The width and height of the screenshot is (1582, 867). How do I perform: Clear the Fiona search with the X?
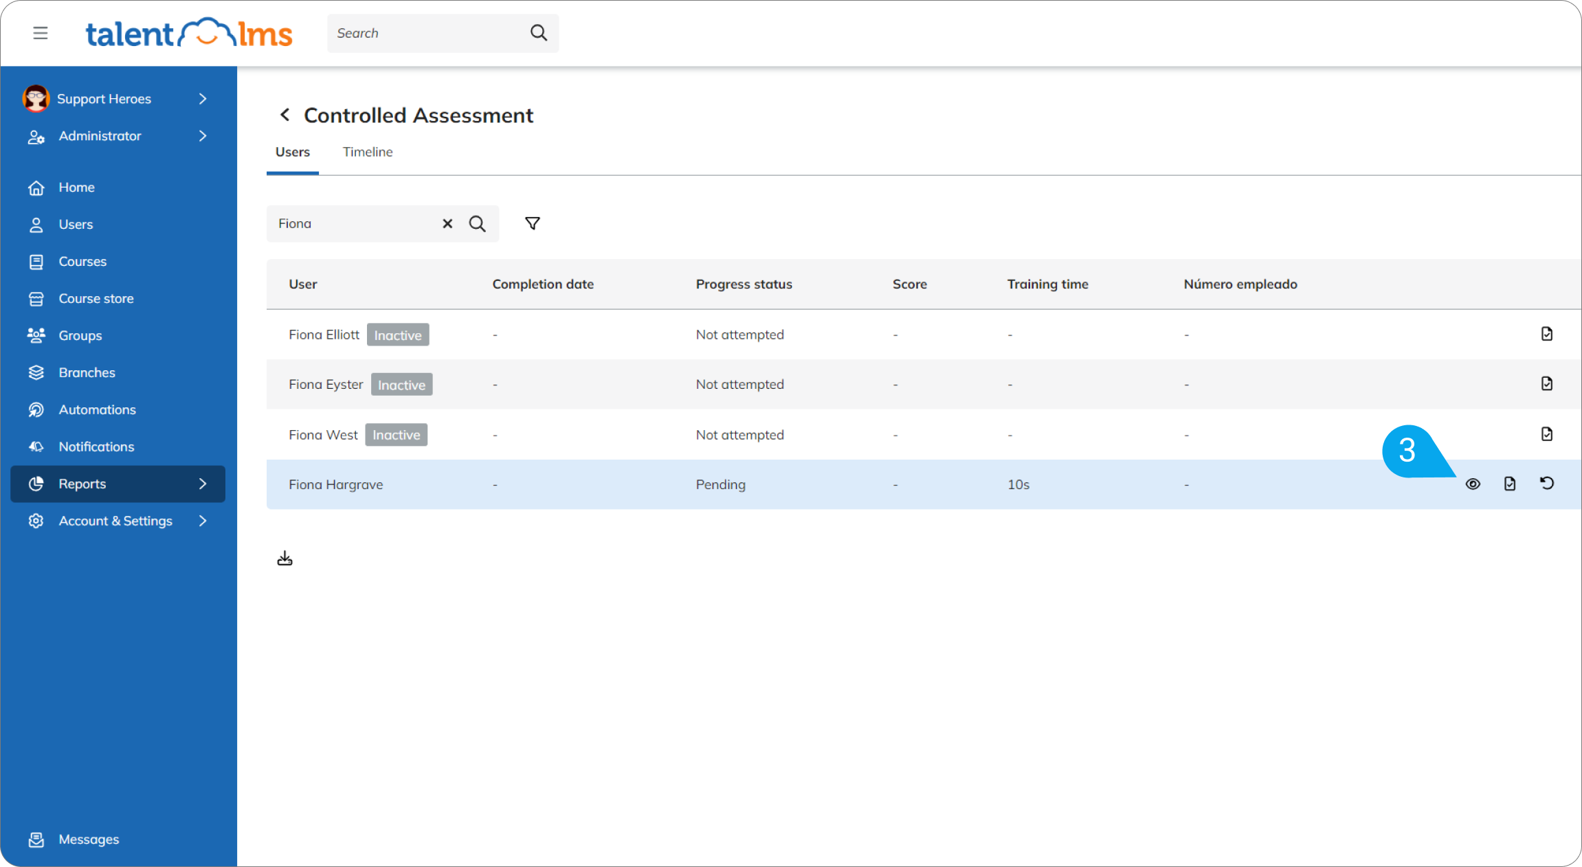[x=447, y=224]
